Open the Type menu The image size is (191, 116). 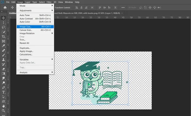[35, 2]
